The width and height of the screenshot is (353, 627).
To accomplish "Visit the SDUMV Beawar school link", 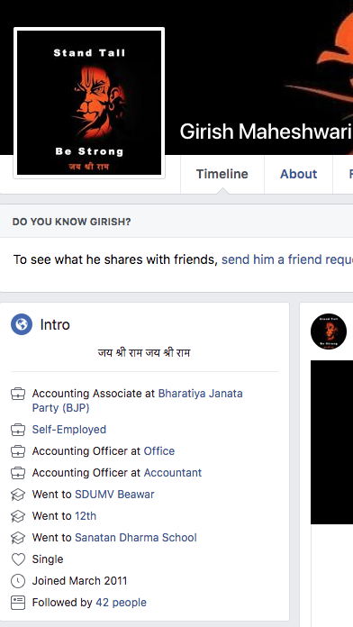I will 114,495.
